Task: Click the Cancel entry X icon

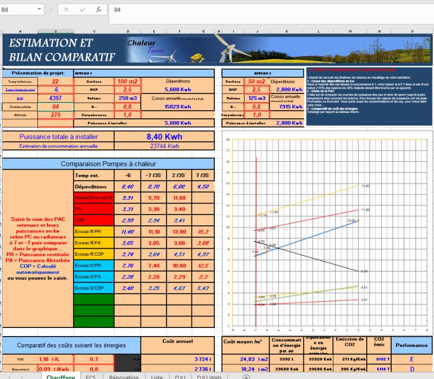Action: pos(66,10)
